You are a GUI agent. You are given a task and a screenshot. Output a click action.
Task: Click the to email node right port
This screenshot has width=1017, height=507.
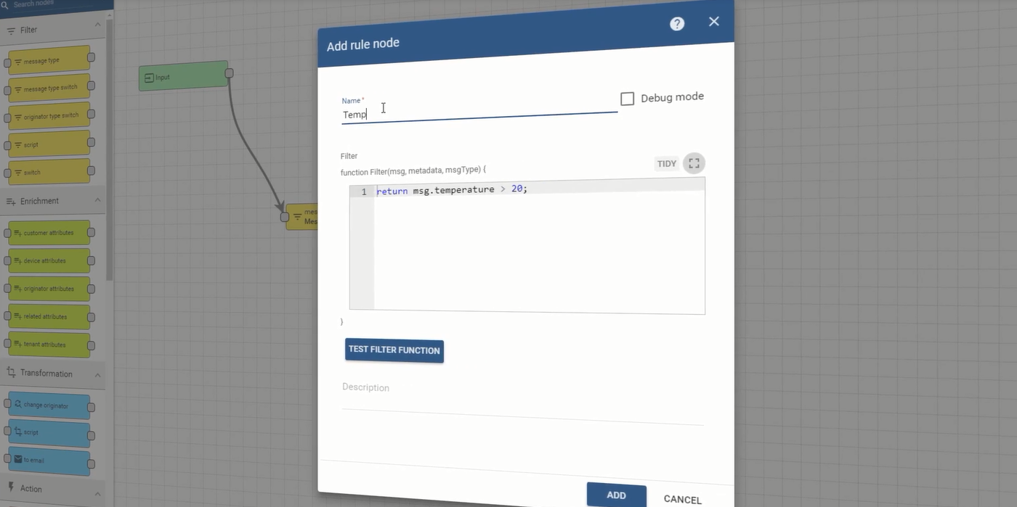(x=92, y=464)
